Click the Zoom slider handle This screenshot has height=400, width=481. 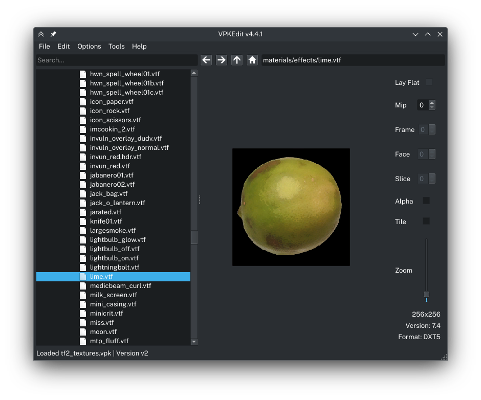(426, 295)
